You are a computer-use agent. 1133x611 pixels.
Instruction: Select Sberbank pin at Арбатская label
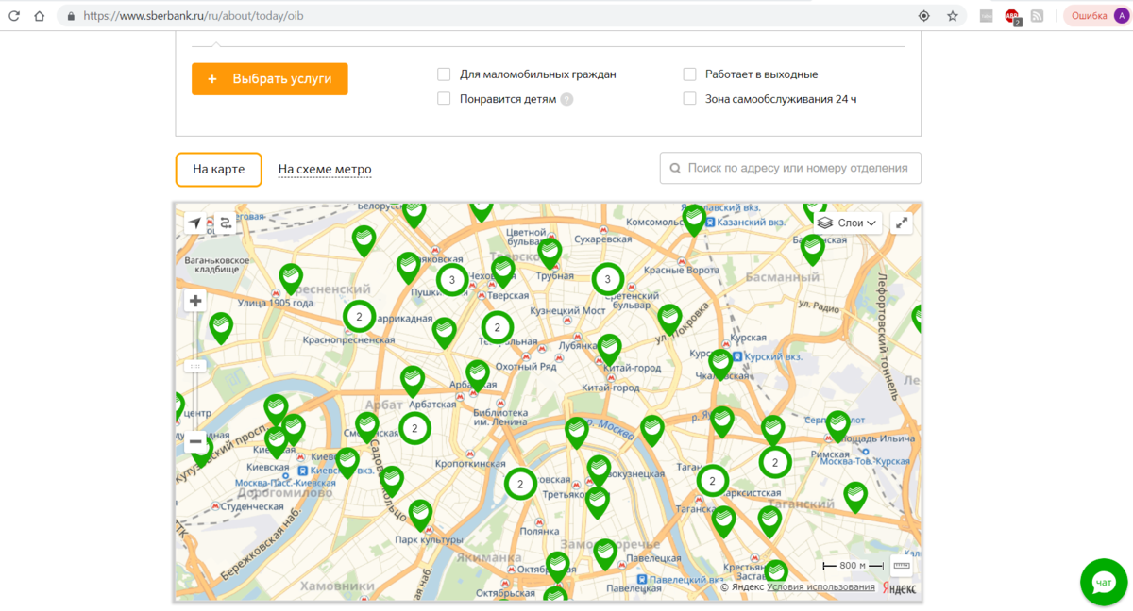pos(478,374)
